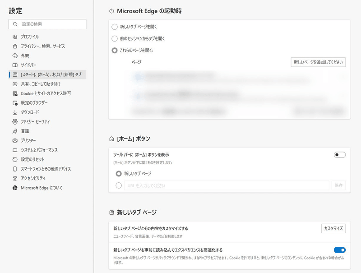Click the tab page icon by 新しいタブ ページ heading
Screen dimensions: 361x273
click(x=111, y=213)
